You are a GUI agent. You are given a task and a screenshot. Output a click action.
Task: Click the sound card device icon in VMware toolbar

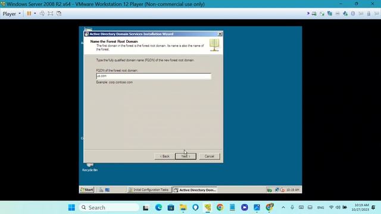click(345, 14)
